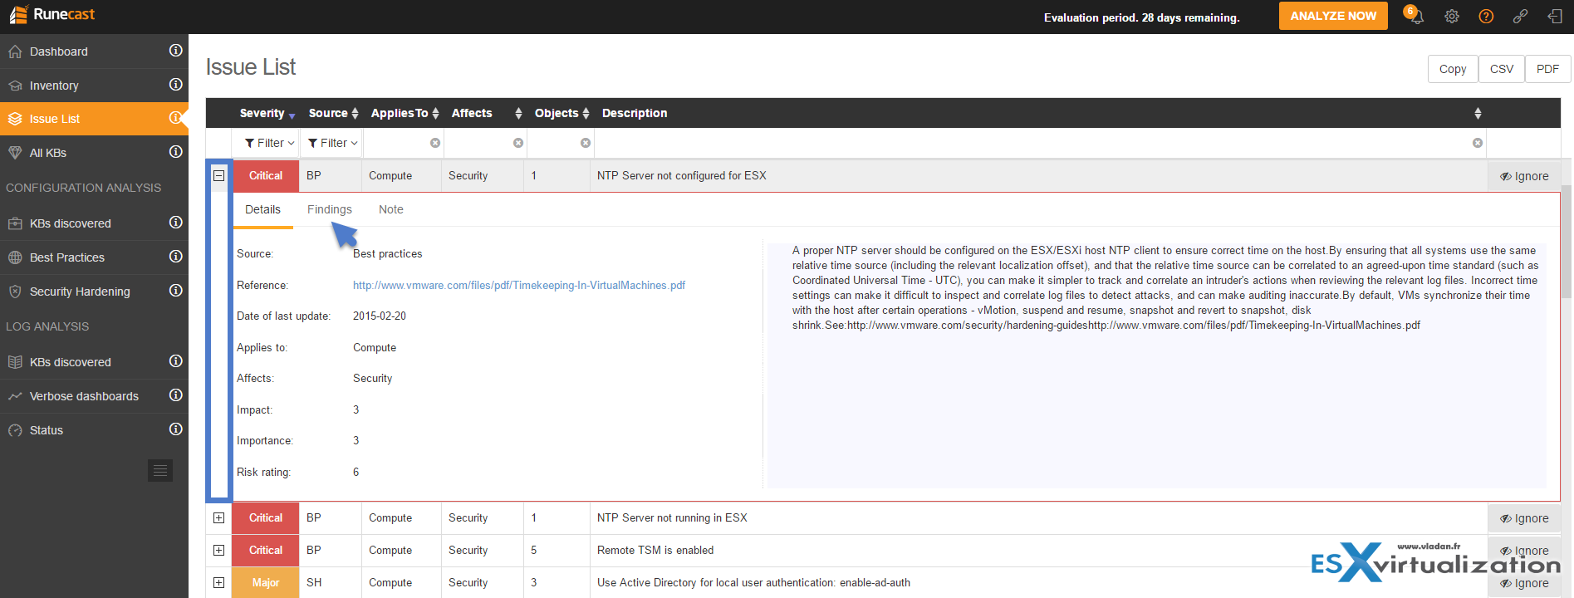
Task: Sort table by Objects column
Action: click(x=561, y=113)
